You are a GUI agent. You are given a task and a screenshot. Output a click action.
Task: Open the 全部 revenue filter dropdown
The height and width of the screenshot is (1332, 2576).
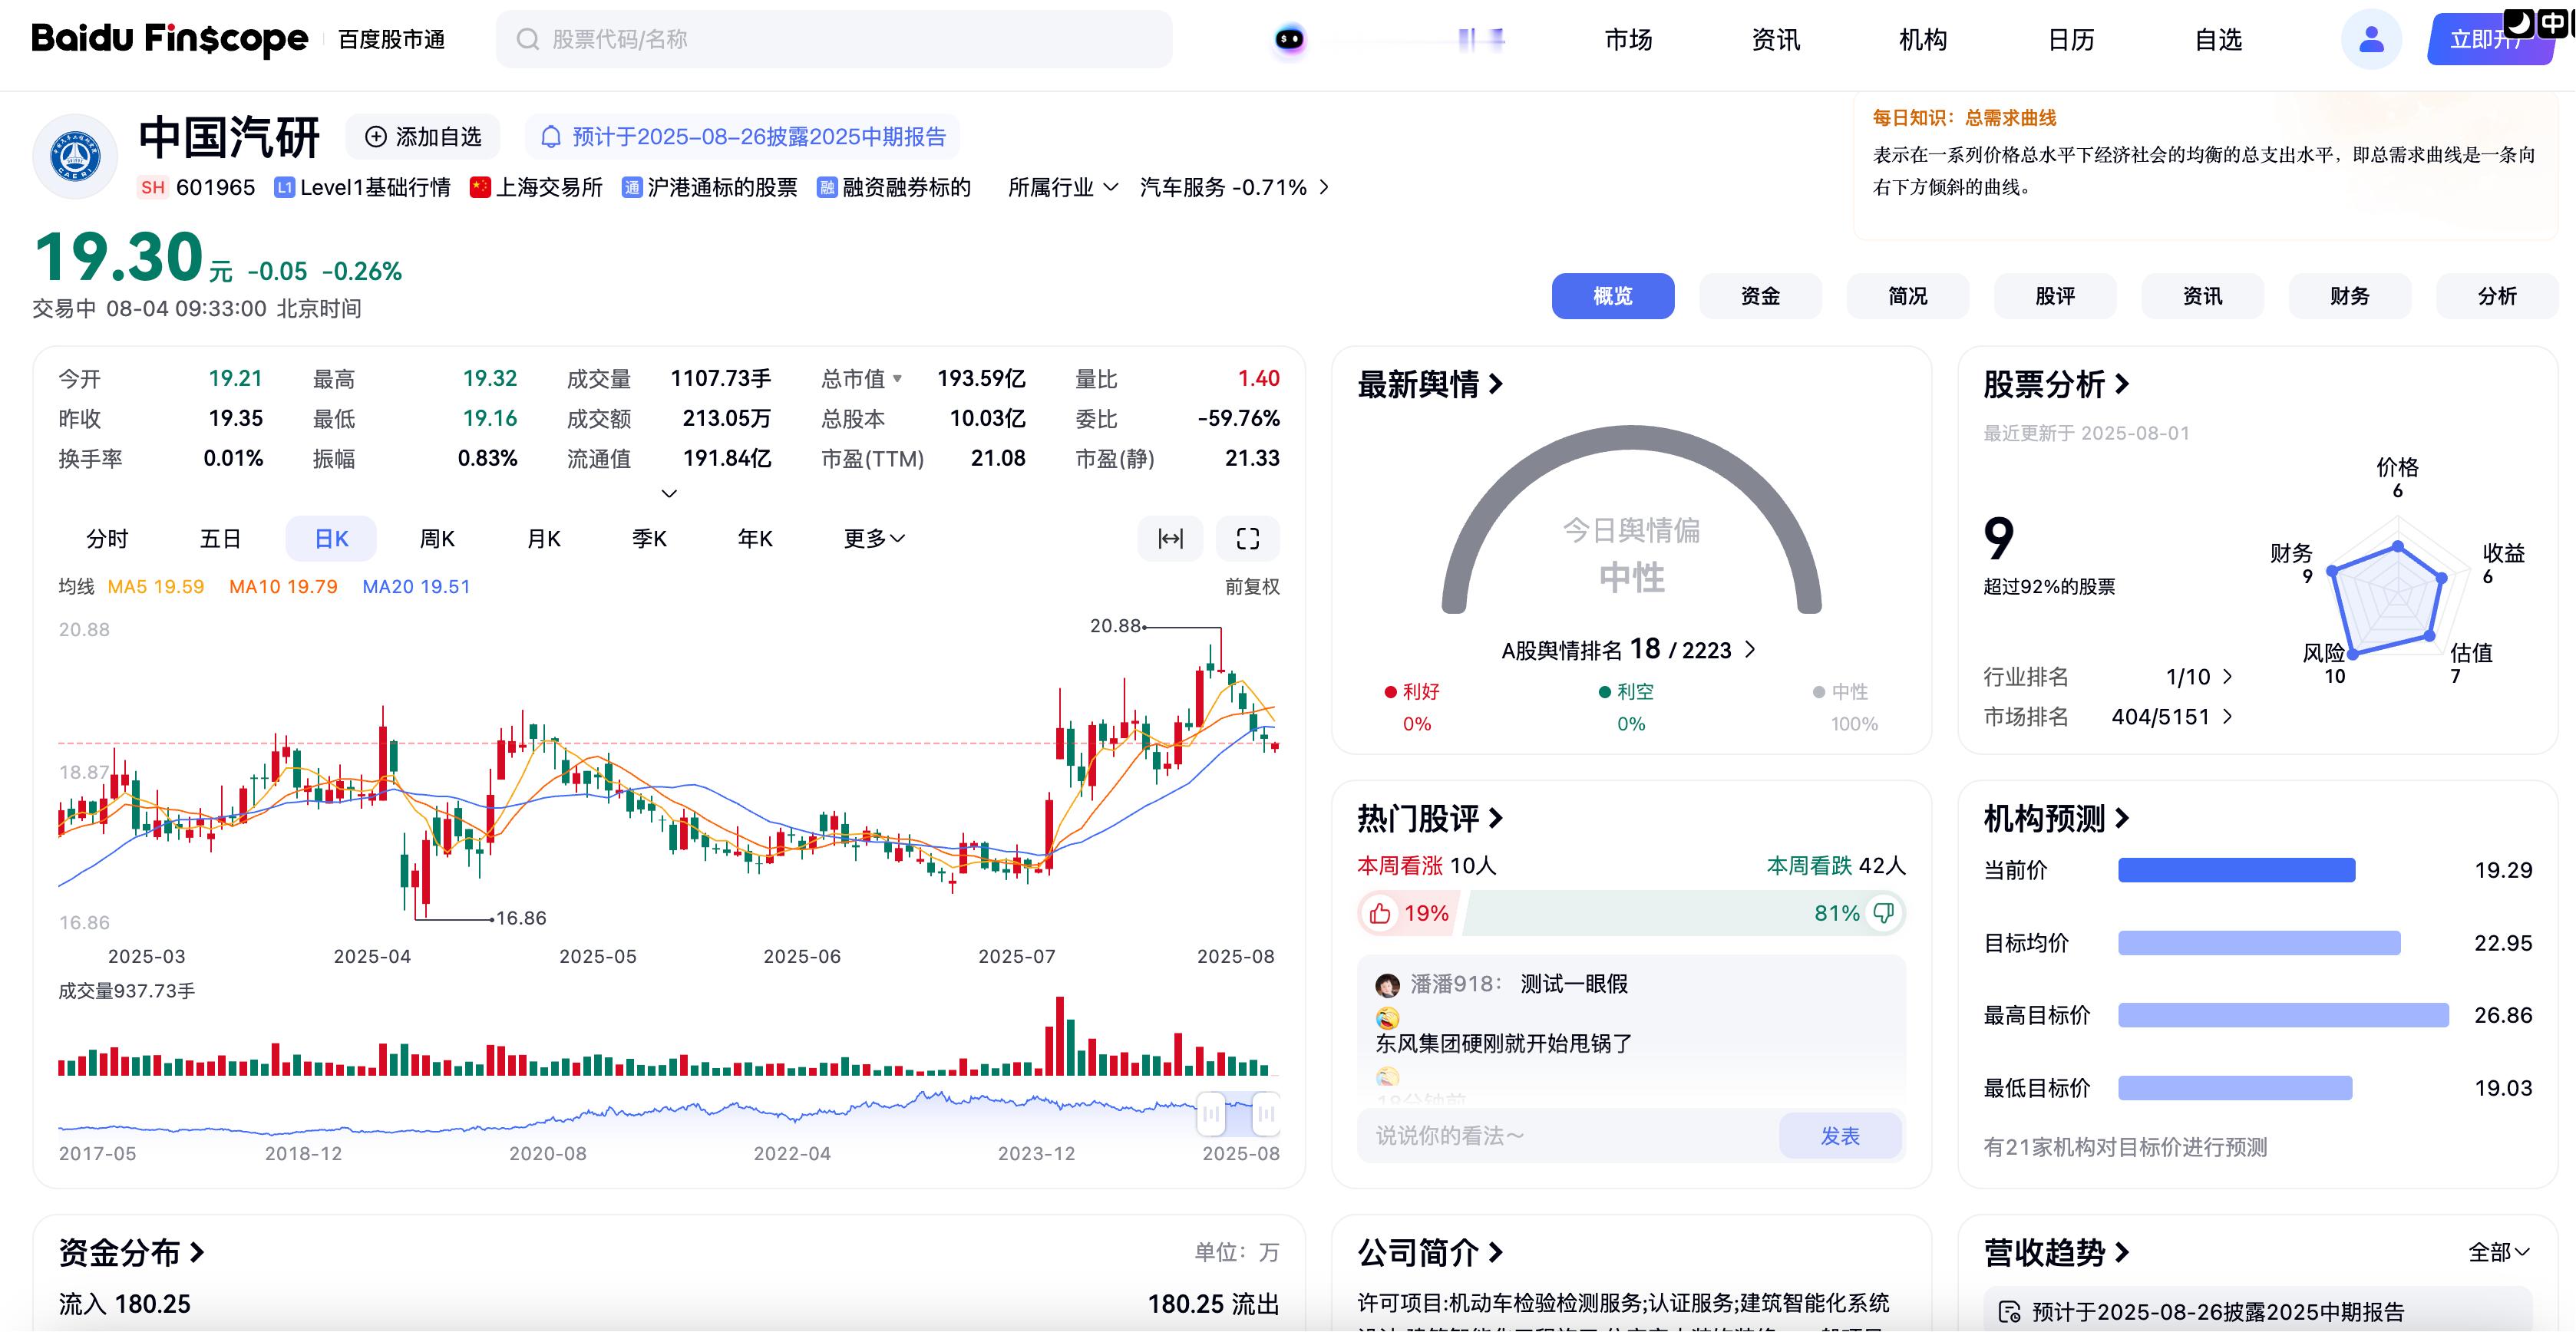point(2499,1252)
